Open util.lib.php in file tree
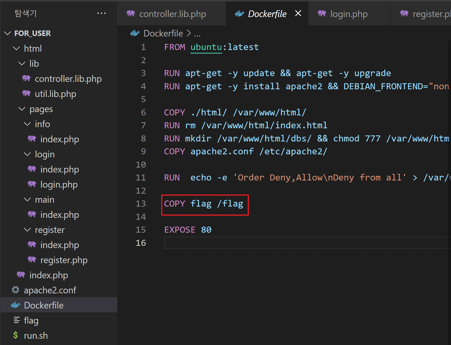451x345 pixels. pyautogui.click(x=59, y=94)
